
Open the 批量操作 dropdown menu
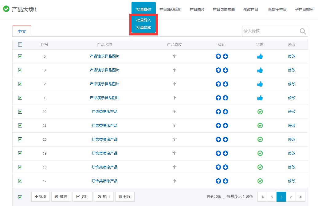(x=143, y=10)
